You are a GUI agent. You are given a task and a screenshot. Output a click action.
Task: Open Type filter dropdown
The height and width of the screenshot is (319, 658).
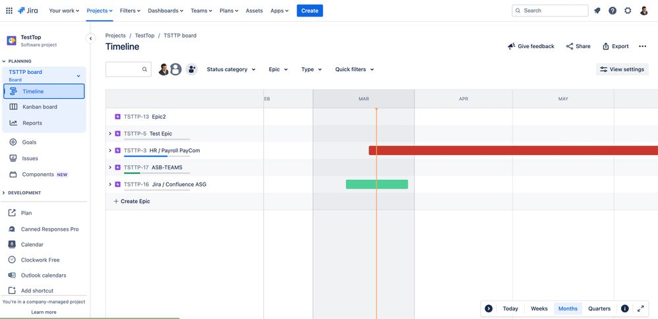point(311,69)
